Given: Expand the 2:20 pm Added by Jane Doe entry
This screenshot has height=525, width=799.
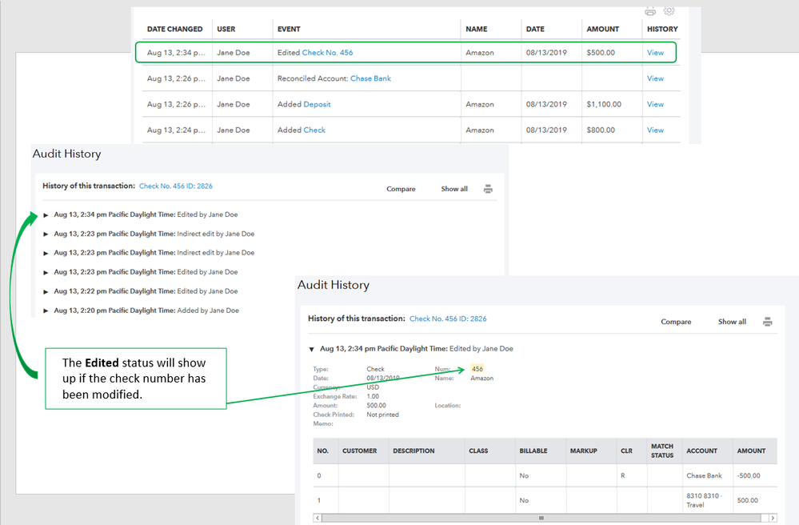Looking at the screenshot, I should coord(46,311).
